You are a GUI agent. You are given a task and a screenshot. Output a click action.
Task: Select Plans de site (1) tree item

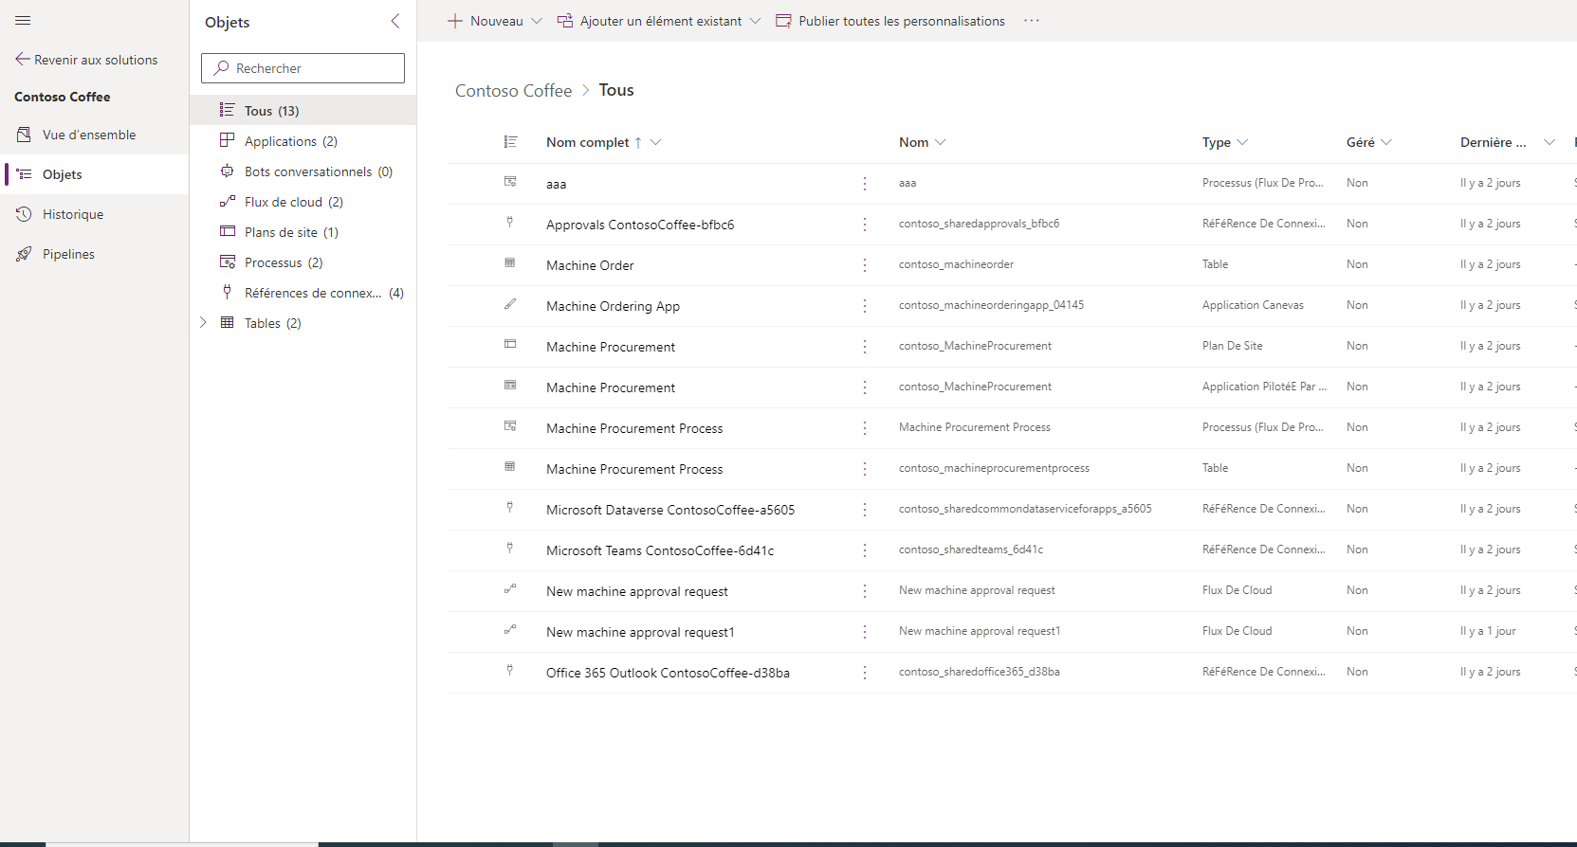click(303, 231)
